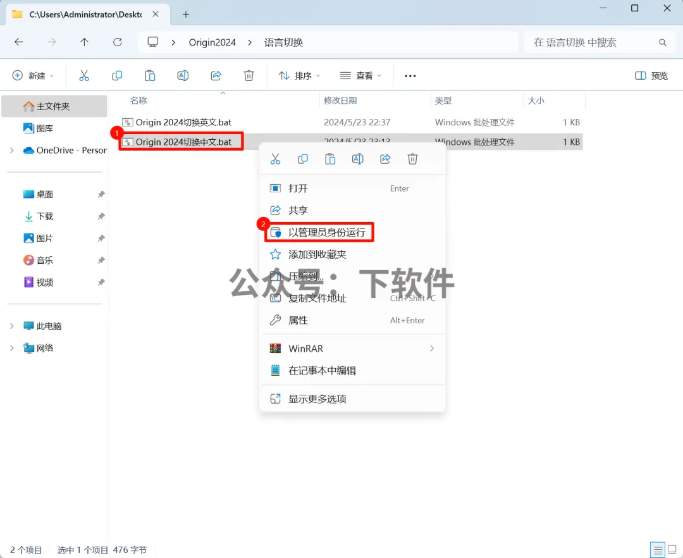
Task: Open a new tab with plus button
Action: [186, 15]
